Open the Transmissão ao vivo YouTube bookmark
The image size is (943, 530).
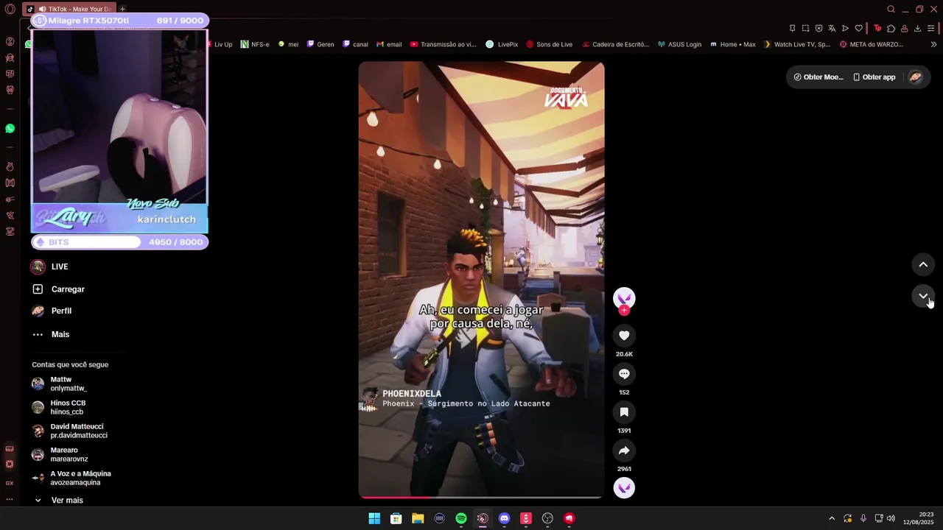[x=444, y=44]
